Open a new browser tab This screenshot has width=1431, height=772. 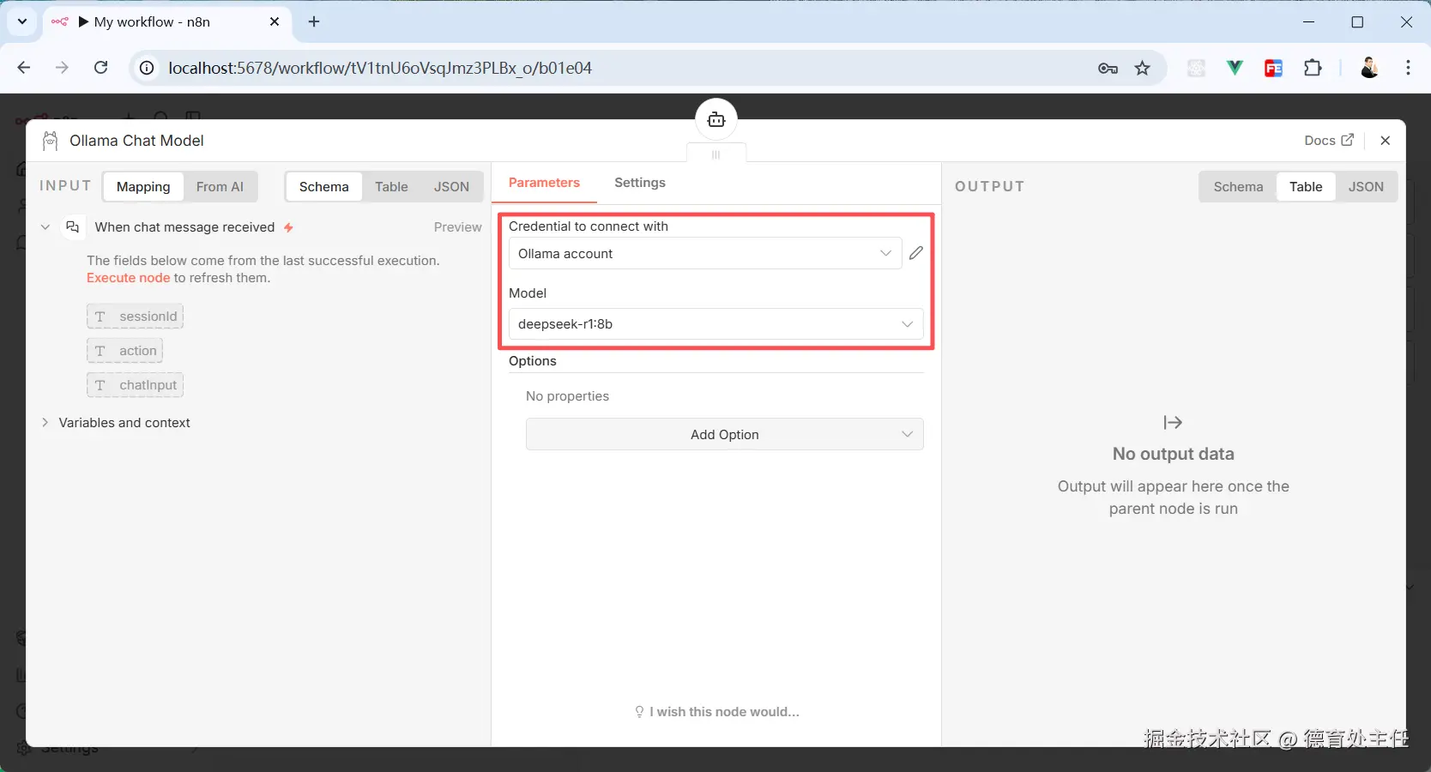(x=314, y=22)
